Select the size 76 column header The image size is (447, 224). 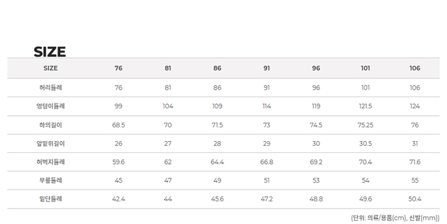coord(118,68)
